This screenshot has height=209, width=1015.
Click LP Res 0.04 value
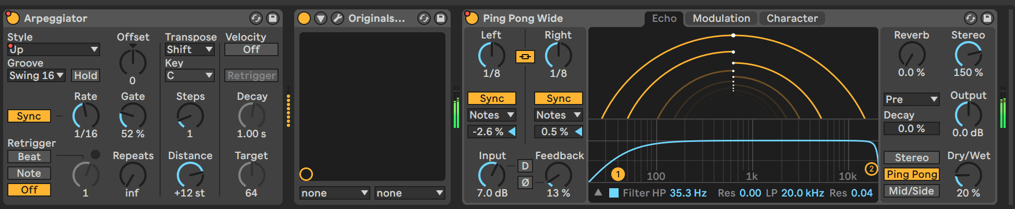click(x=862, y=193)
